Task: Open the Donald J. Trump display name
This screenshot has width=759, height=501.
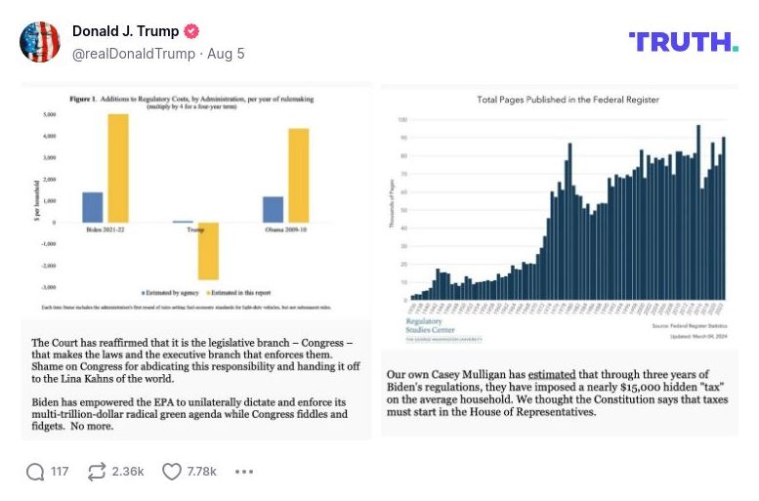Action: (x=125, y=31)
